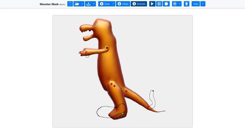Screen dimensions: 245x138
Task: Expand the open folder dropdown arrow
Action: pyautogui.click(x=82, y=4)
